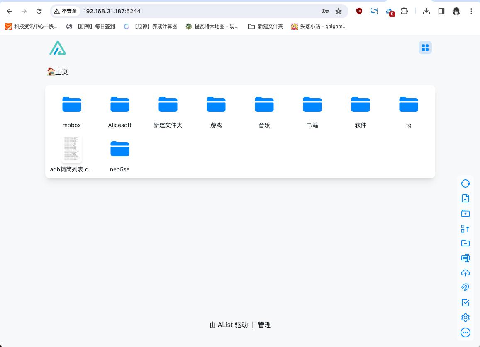The height and width of the screenshot is (347, 480).
Task: Click the cloud upload icon
Action: click(465, 273)
